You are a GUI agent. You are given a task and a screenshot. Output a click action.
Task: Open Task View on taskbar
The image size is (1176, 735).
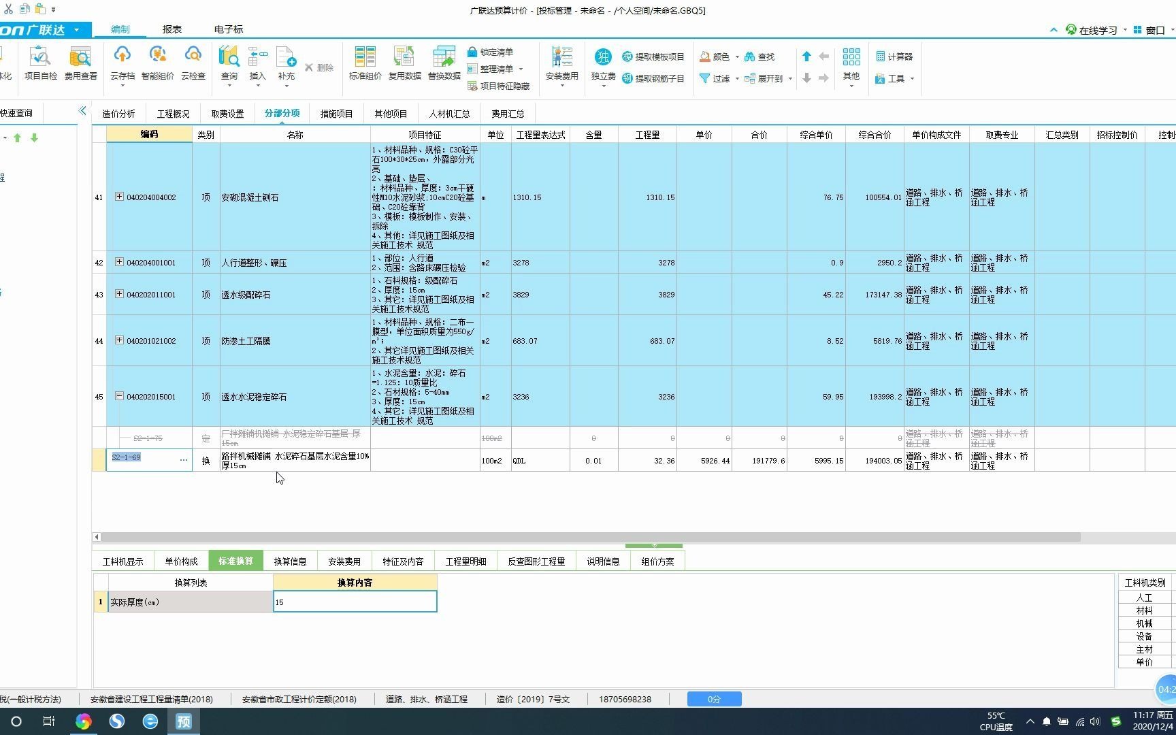pos(48,721)
